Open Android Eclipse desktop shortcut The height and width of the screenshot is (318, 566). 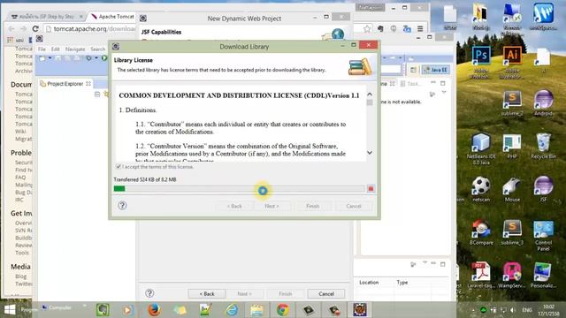(x=543, y=102)
